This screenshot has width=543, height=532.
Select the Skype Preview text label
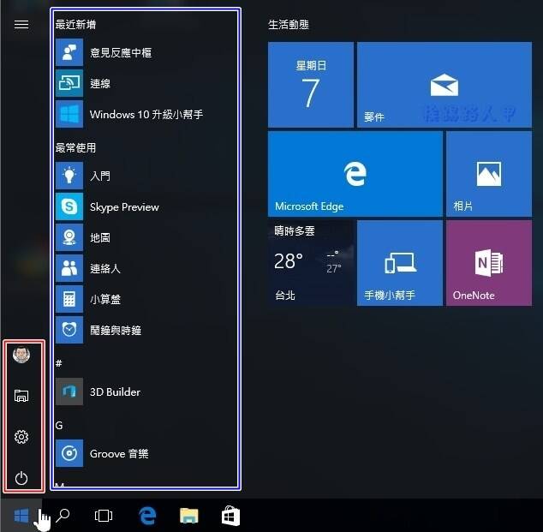click(x=124, y=207)
